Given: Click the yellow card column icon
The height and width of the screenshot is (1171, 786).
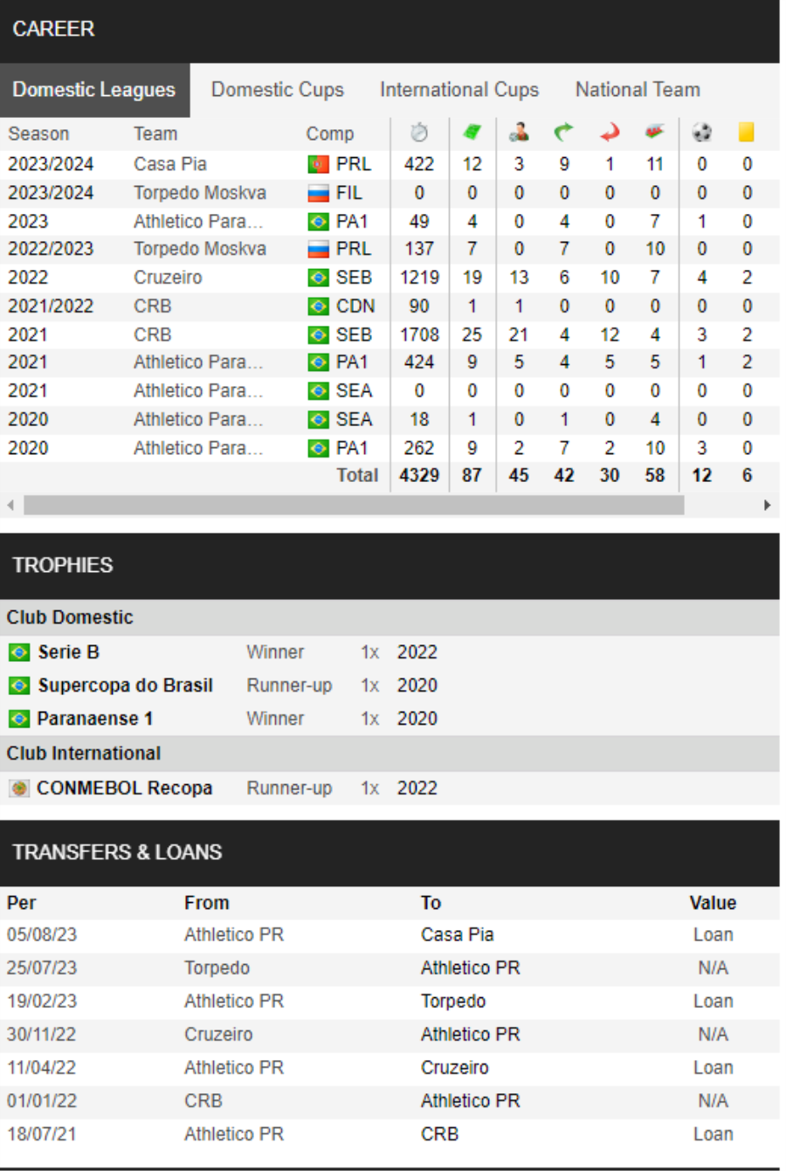Looking at the screenshot, I should click(x=746, y=133).
